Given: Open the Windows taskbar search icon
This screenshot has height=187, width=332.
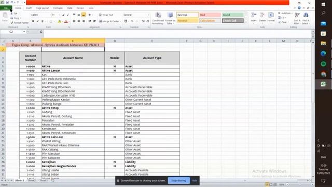Looking at the screenshot, I should pos(323,13).
